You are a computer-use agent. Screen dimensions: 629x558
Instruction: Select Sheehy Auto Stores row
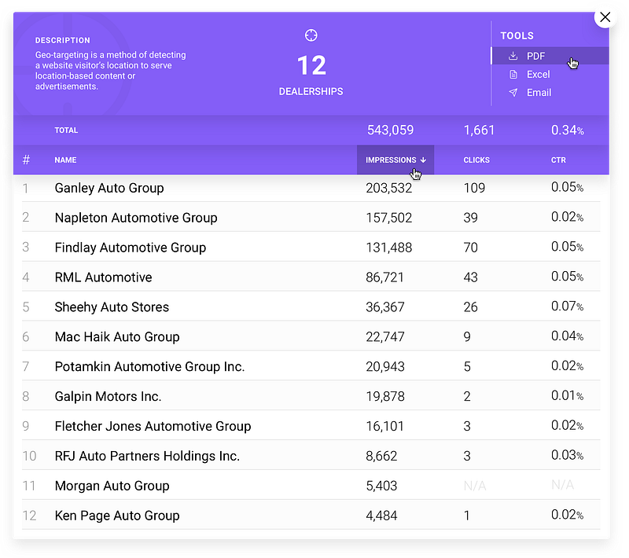112,307
